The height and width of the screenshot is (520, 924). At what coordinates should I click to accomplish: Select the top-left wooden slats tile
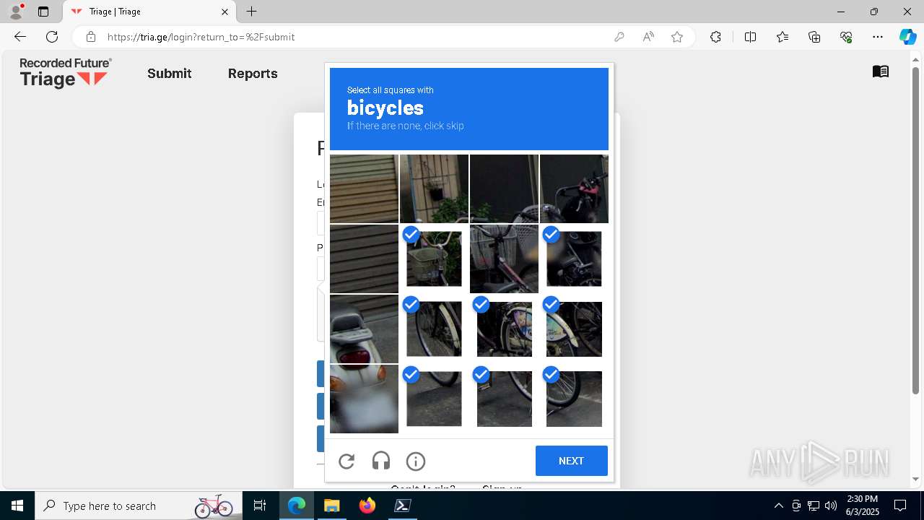364,188
